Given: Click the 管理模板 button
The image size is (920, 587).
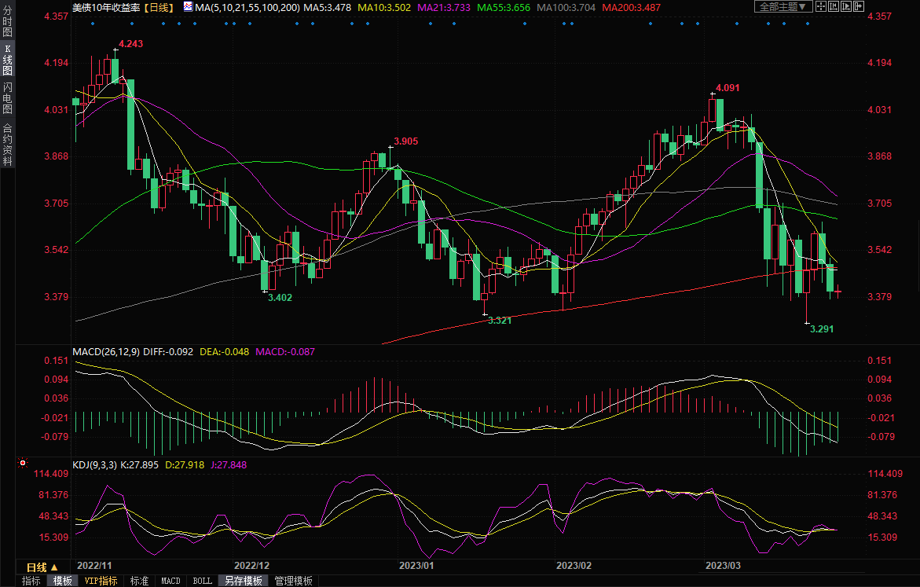Looking at the screenshot, I should [x=292, y=581].
